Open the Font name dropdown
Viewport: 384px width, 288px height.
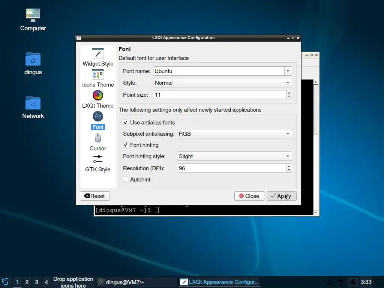coord(288,71)
